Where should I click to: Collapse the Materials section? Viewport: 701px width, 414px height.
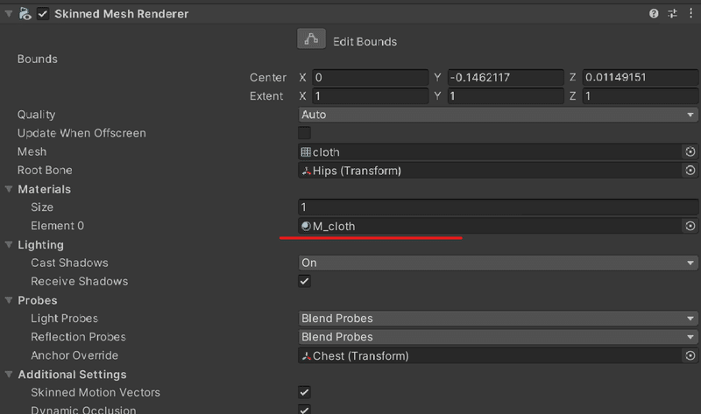click(9, 189)
